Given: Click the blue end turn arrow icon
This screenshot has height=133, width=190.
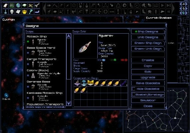Looking at the screenshot, I should click(x=37, y=12).
